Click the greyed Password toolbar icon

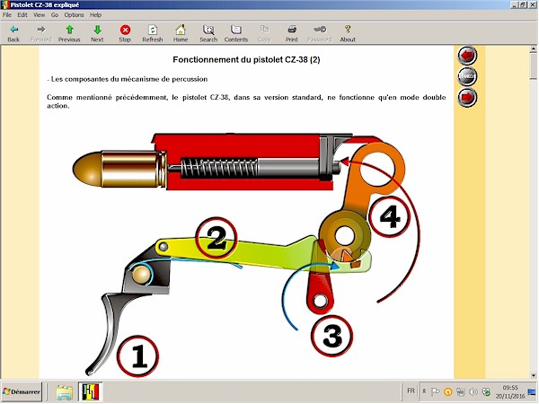tap(320, 34)
